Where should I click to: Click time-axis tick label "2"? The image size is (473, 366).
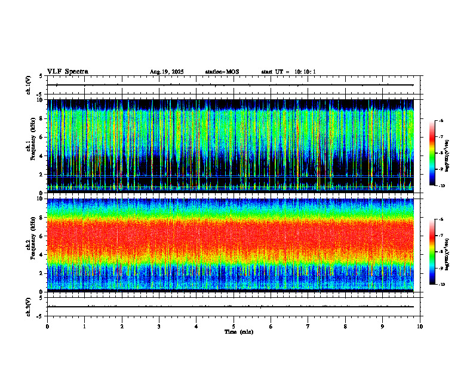122,327
